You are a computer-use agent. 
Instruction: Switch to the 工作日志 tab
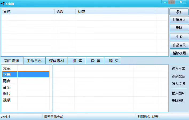click(x=34, y=61)
